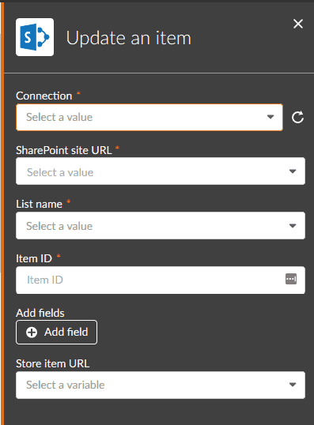Open the Store item URL variable dropdown
This screenshot has height=425, width=314.
(x=161, y=385)
